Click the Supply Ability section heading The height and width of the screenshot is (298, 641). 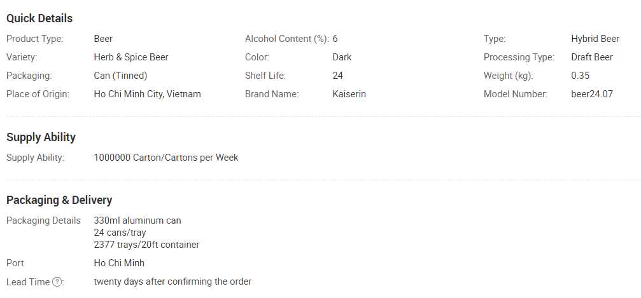pyautogui.click(x=41, y=137)
